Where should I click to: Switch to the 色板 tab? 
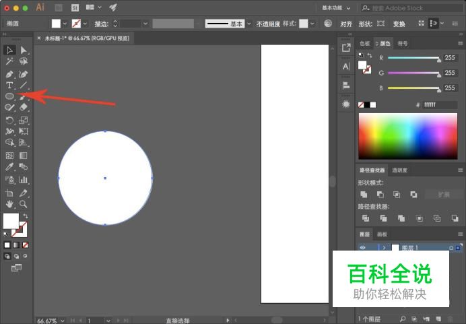[x=365, y=43]
